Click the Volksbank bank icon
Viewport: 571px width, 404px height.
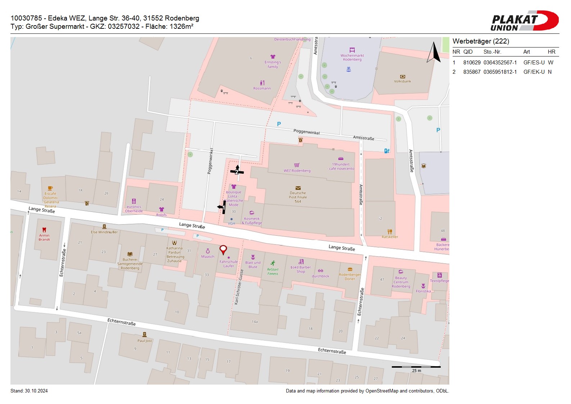pyautogui.click(x=402, y=76)
